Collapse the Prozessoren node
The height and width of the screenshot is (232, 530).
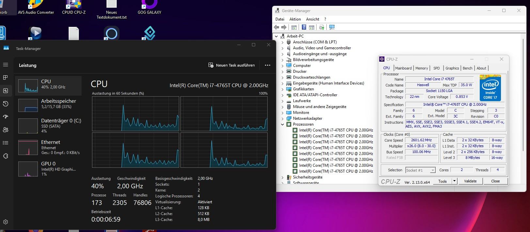[x=283, y=124]
